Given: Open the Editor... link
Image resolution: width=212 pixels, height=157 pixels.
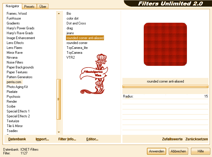Looking at the screenshot, I should (x=92, y=139).
